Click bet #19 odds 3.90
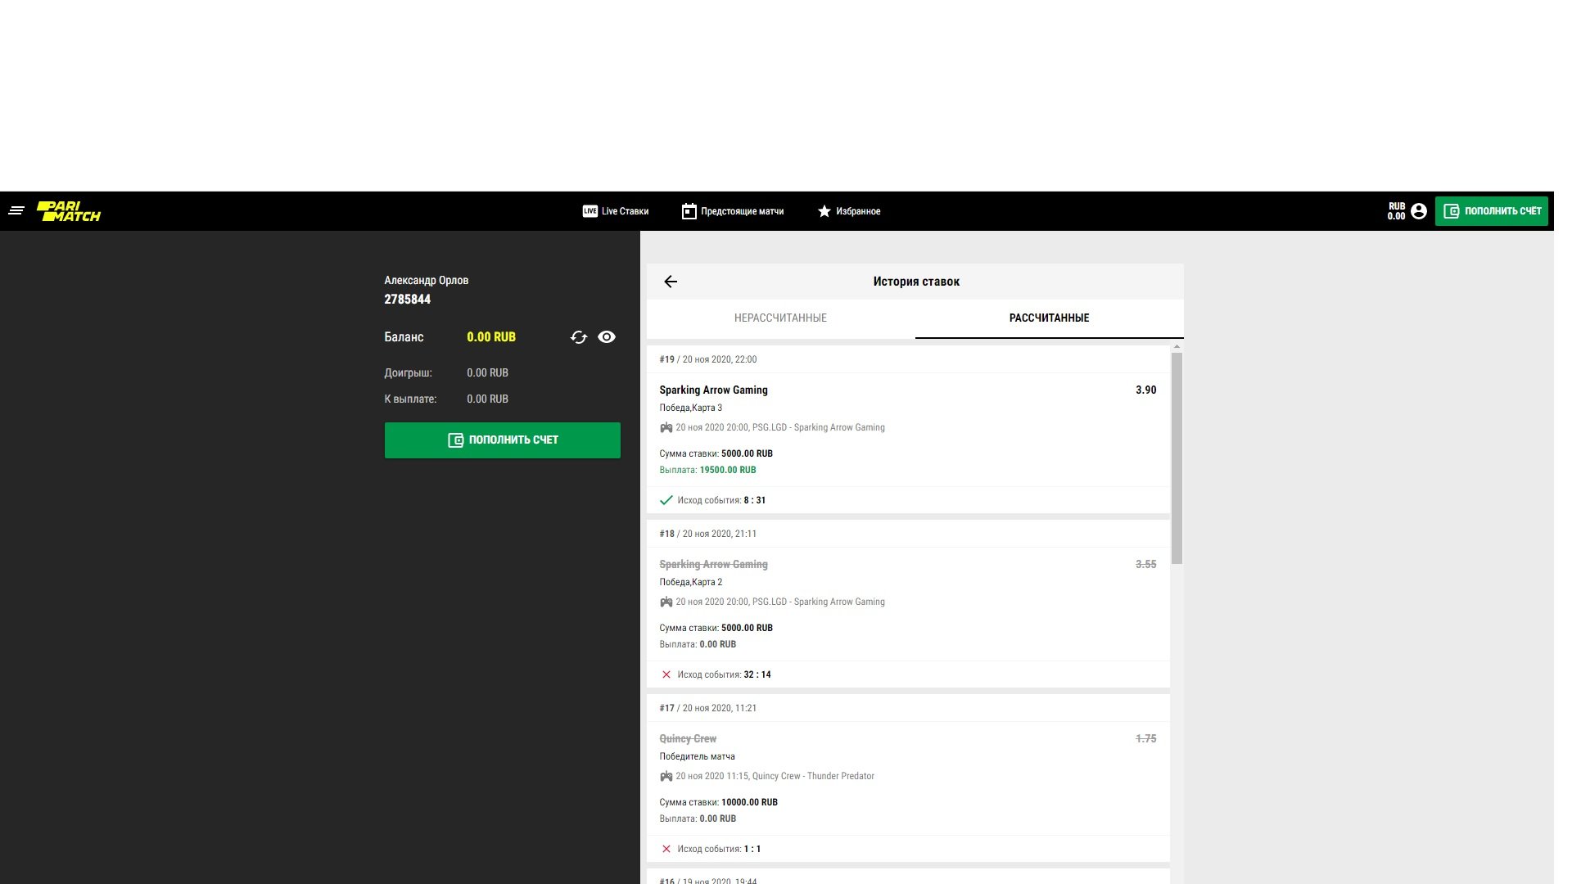1572x884 pixels. click(1145, 390)
